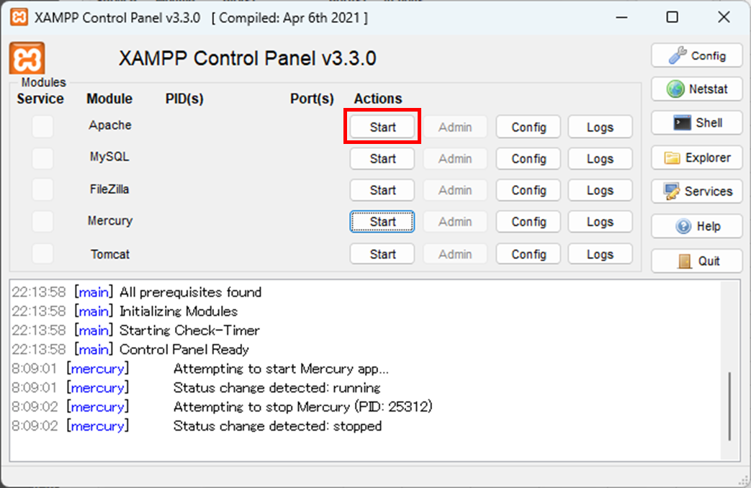Open Config for Apache

(x=528, y=127)
